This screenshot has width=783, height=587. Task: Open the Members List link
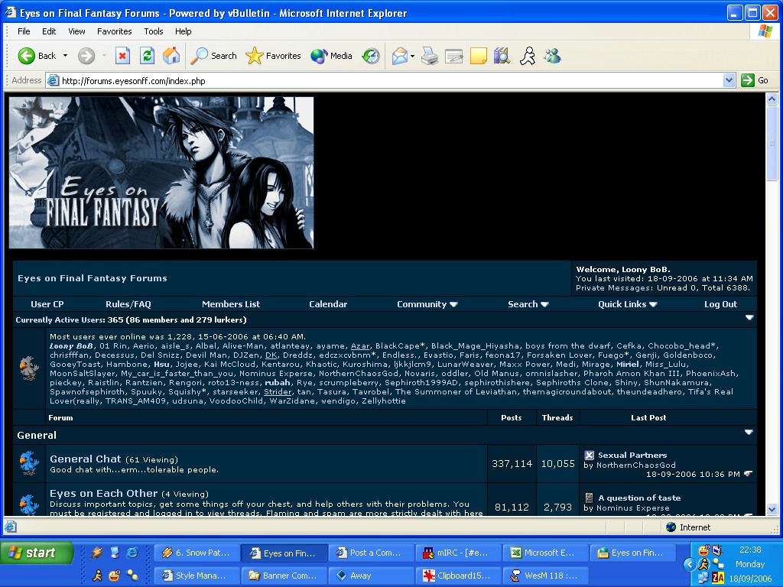pyautogui.click(x=231, y=304)
